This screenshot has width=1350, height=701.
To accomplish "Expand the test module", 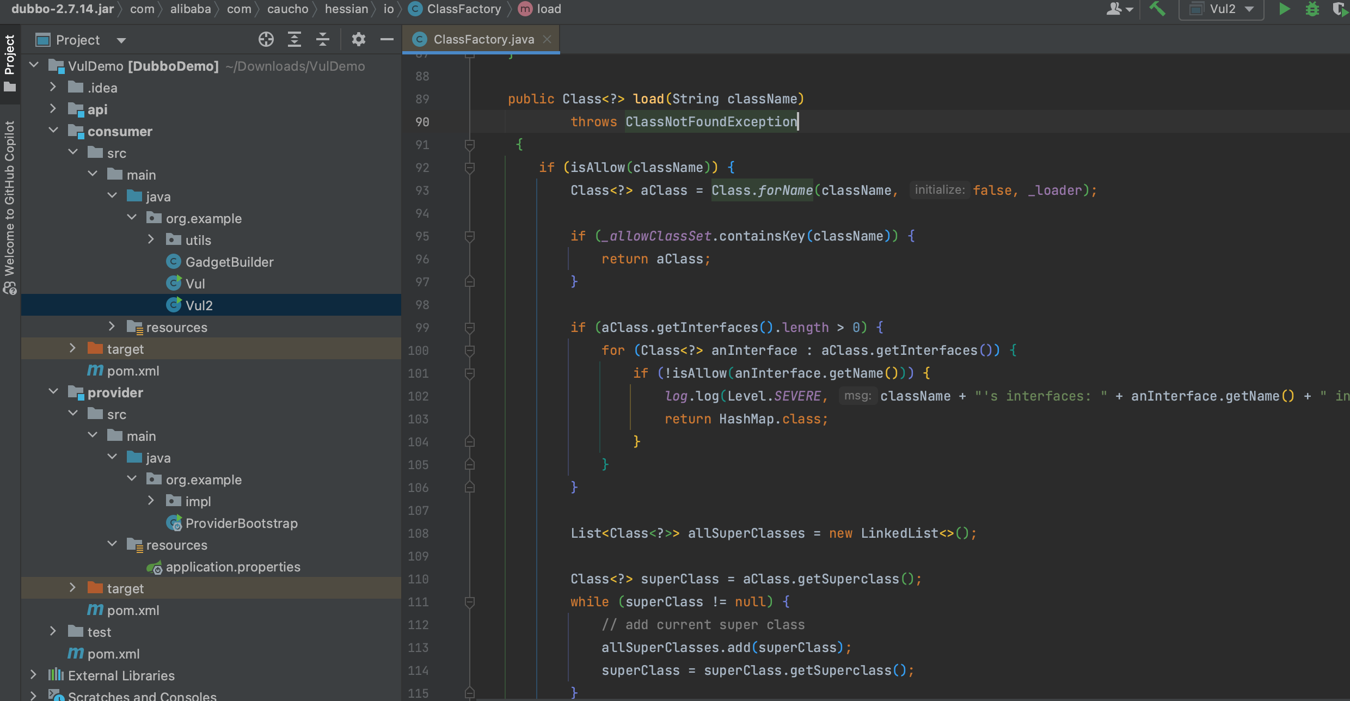I will click(53, 631).
